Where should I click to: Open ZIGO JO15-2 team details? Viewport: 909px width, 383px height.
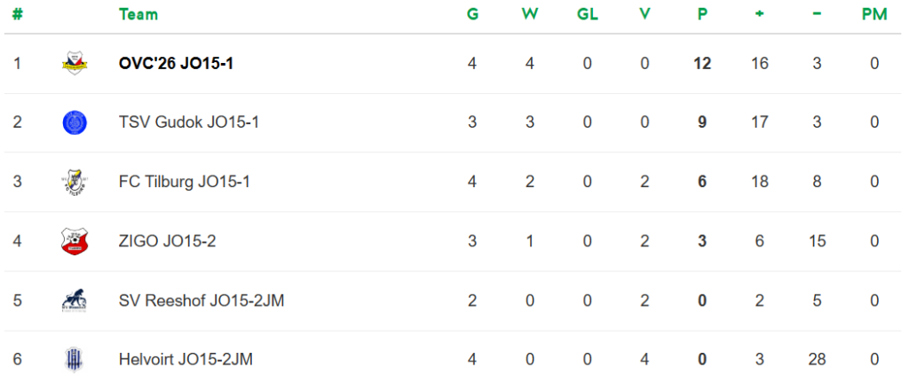[x=166, y=241]
